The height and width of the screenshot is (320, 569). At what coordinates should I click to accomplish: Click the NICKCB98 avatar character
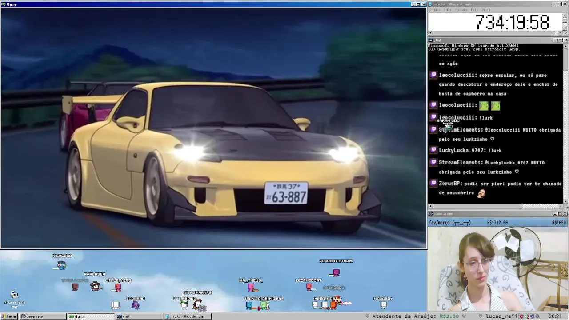[x=61, y=265]
